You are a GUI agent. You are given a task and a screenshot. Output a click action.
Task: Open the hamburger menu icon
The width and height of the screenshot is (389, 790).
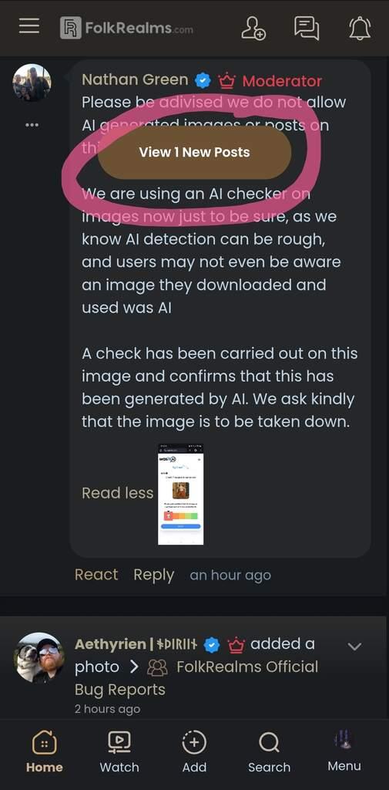point(29,26)
